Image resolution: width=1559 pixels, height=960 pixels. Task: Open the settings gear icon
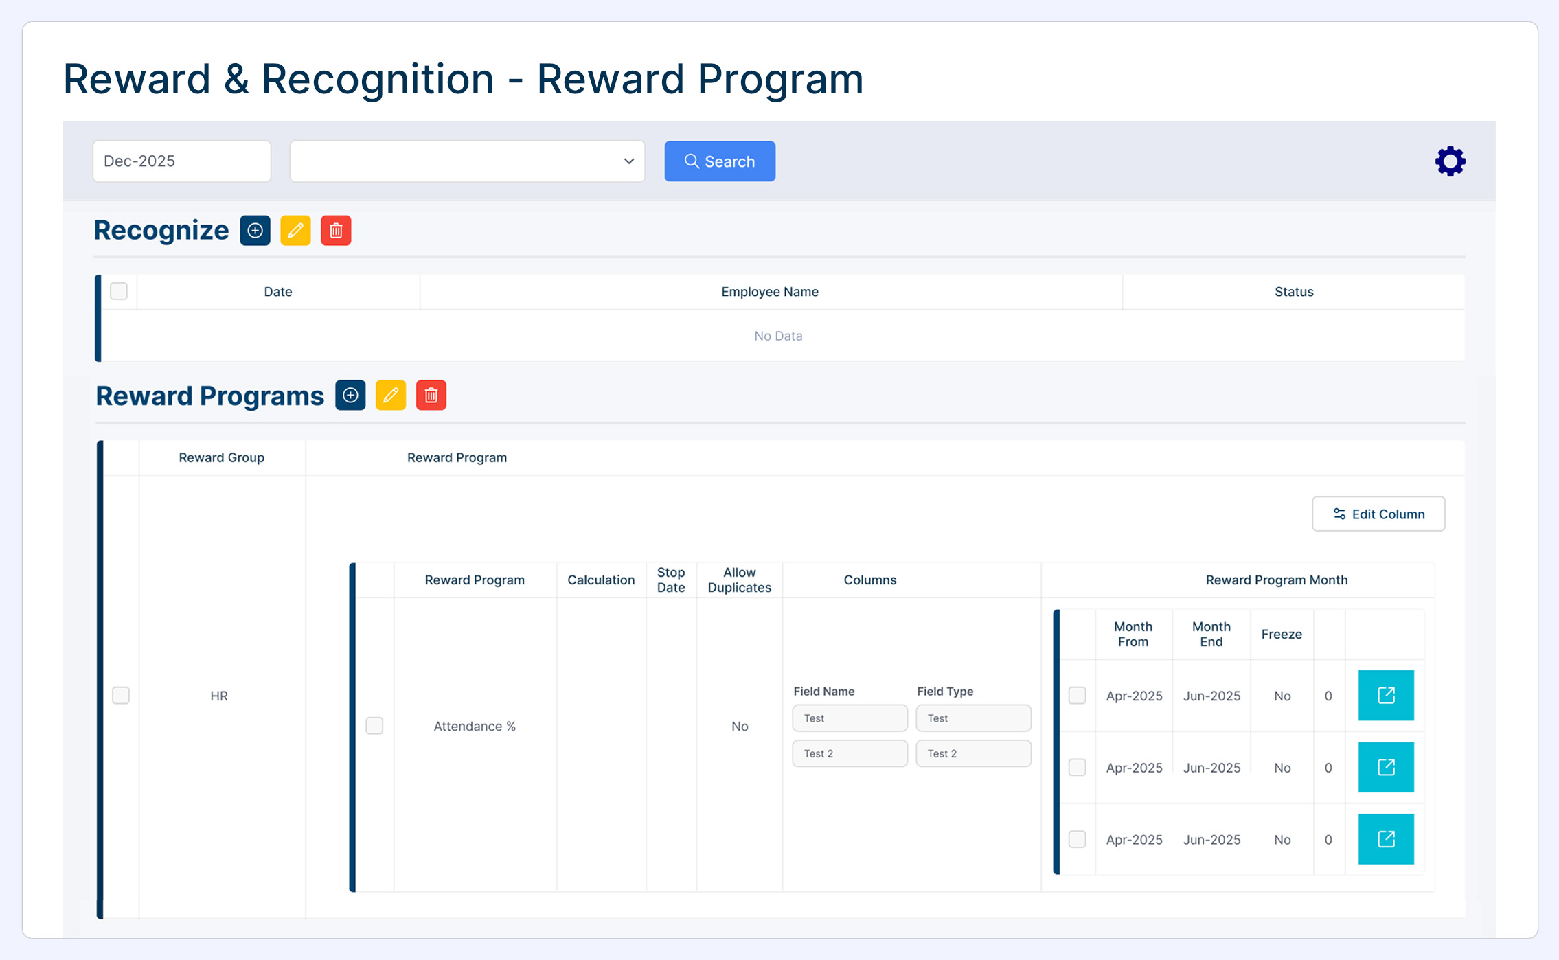click(1450, 161)
